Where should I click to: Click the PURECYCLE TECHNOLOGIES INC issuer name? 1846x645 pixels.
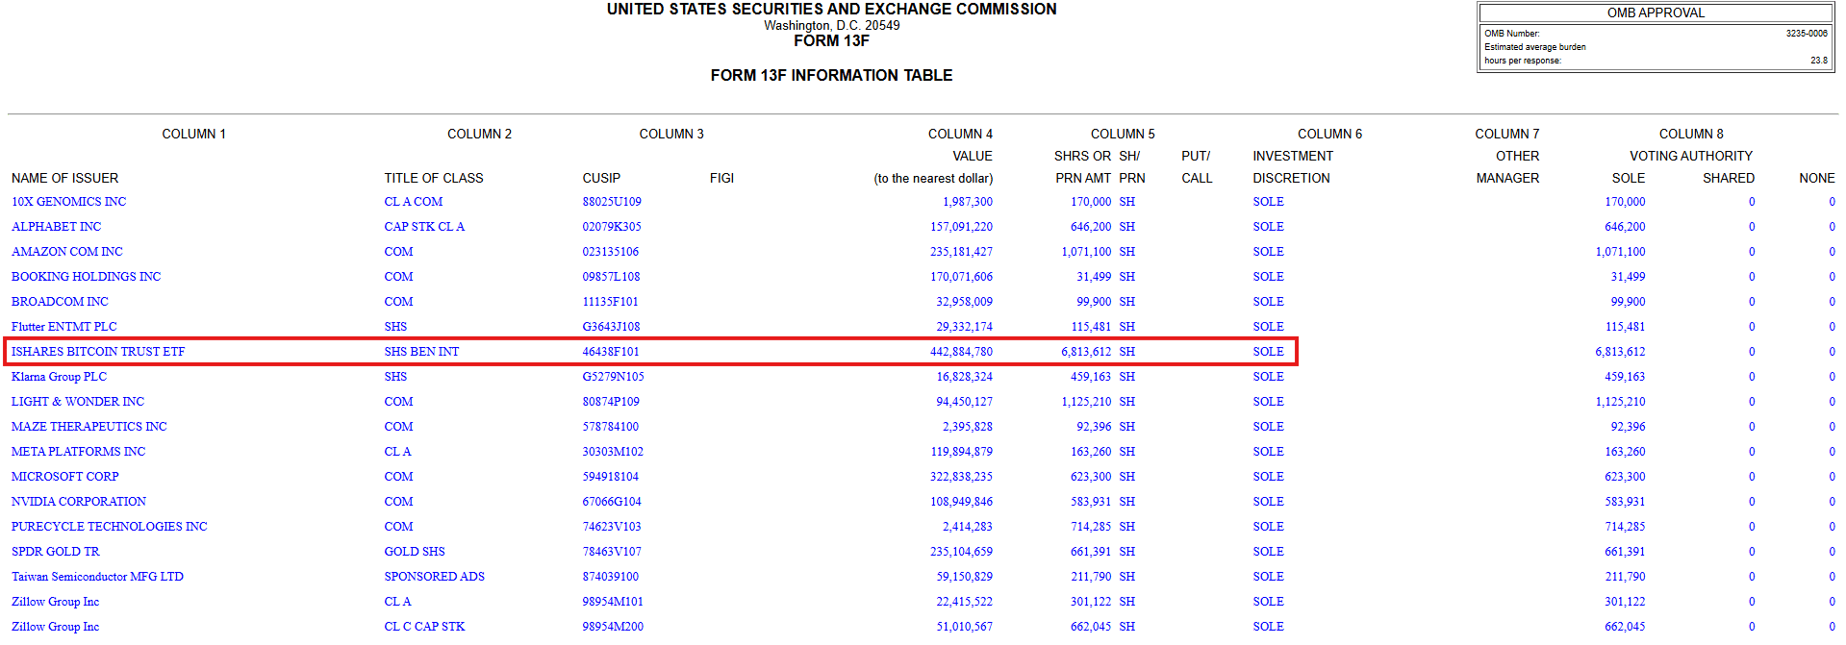coord(109,527)
